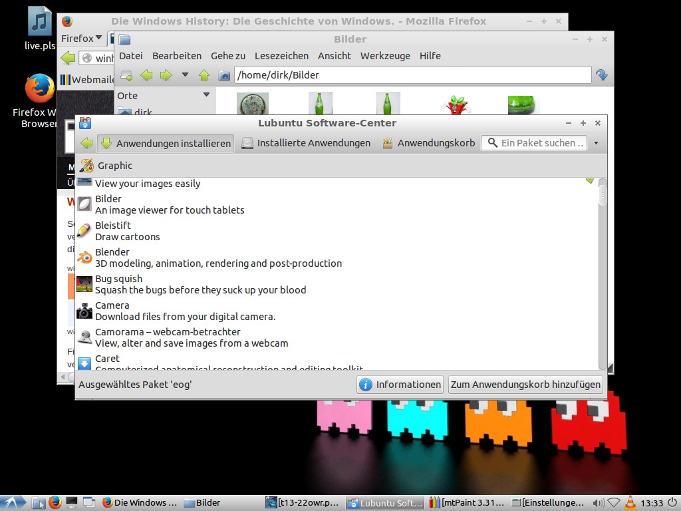Select the bottle cap thumbnail in Bilder

(x=252, y=103)
